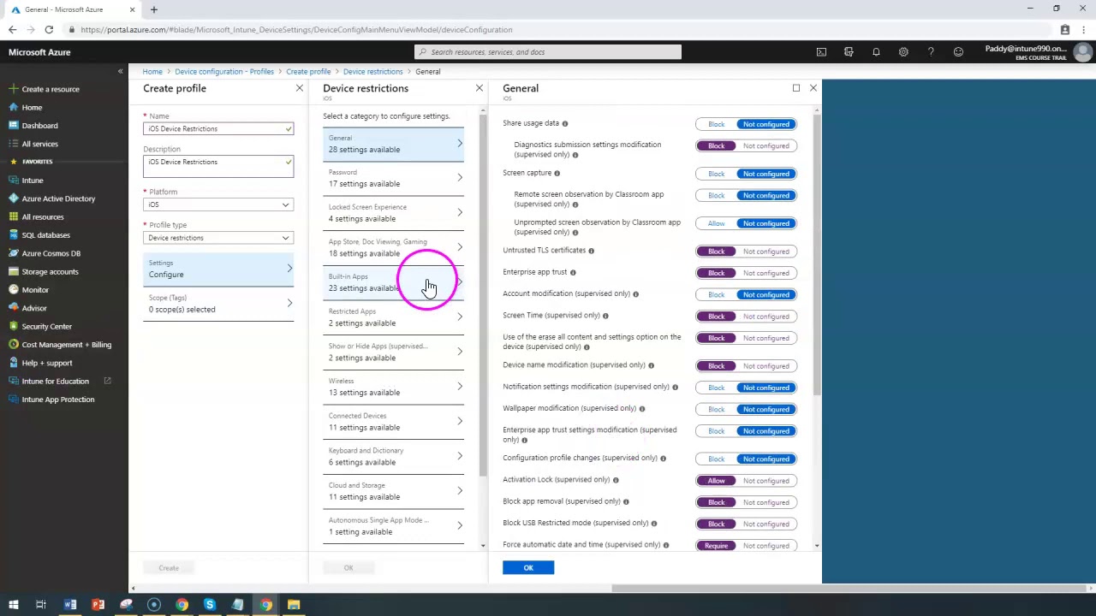Set Diagnostics submission settings modification to Not configured
The width and height of the screenshot is (1096, 616).
[x=765, y=146]
